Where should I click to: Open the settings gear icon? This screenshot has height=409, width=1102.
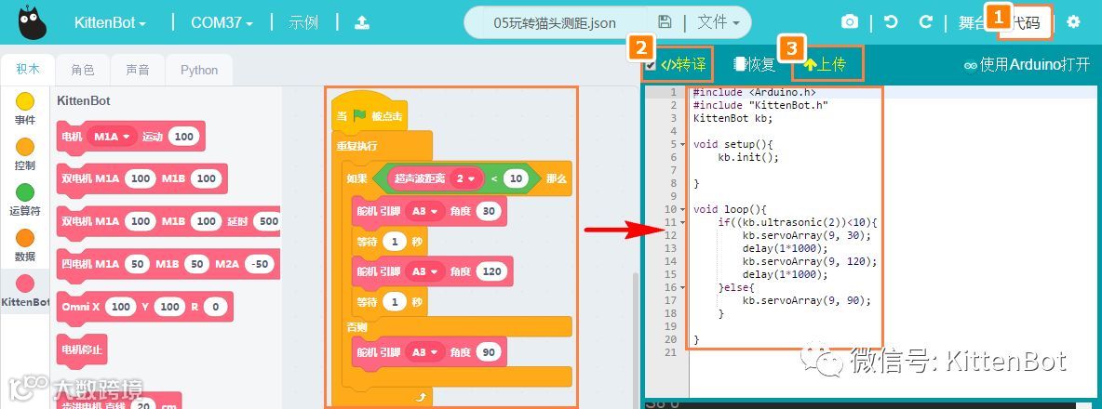point(1073,21)
